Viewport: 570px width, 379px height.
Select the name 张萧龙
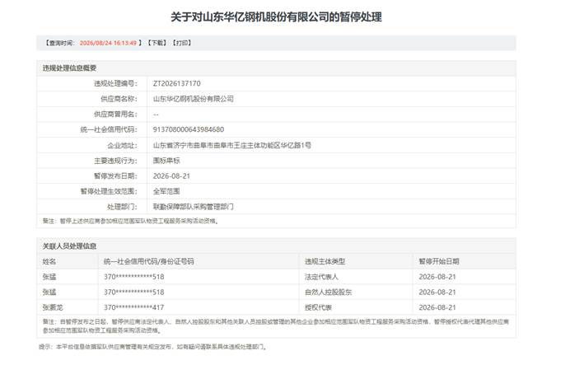tap(53, 307)
